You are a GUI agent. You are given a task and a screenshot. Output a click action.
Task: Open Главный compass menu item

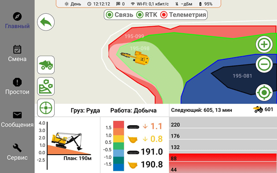point(17,21)
